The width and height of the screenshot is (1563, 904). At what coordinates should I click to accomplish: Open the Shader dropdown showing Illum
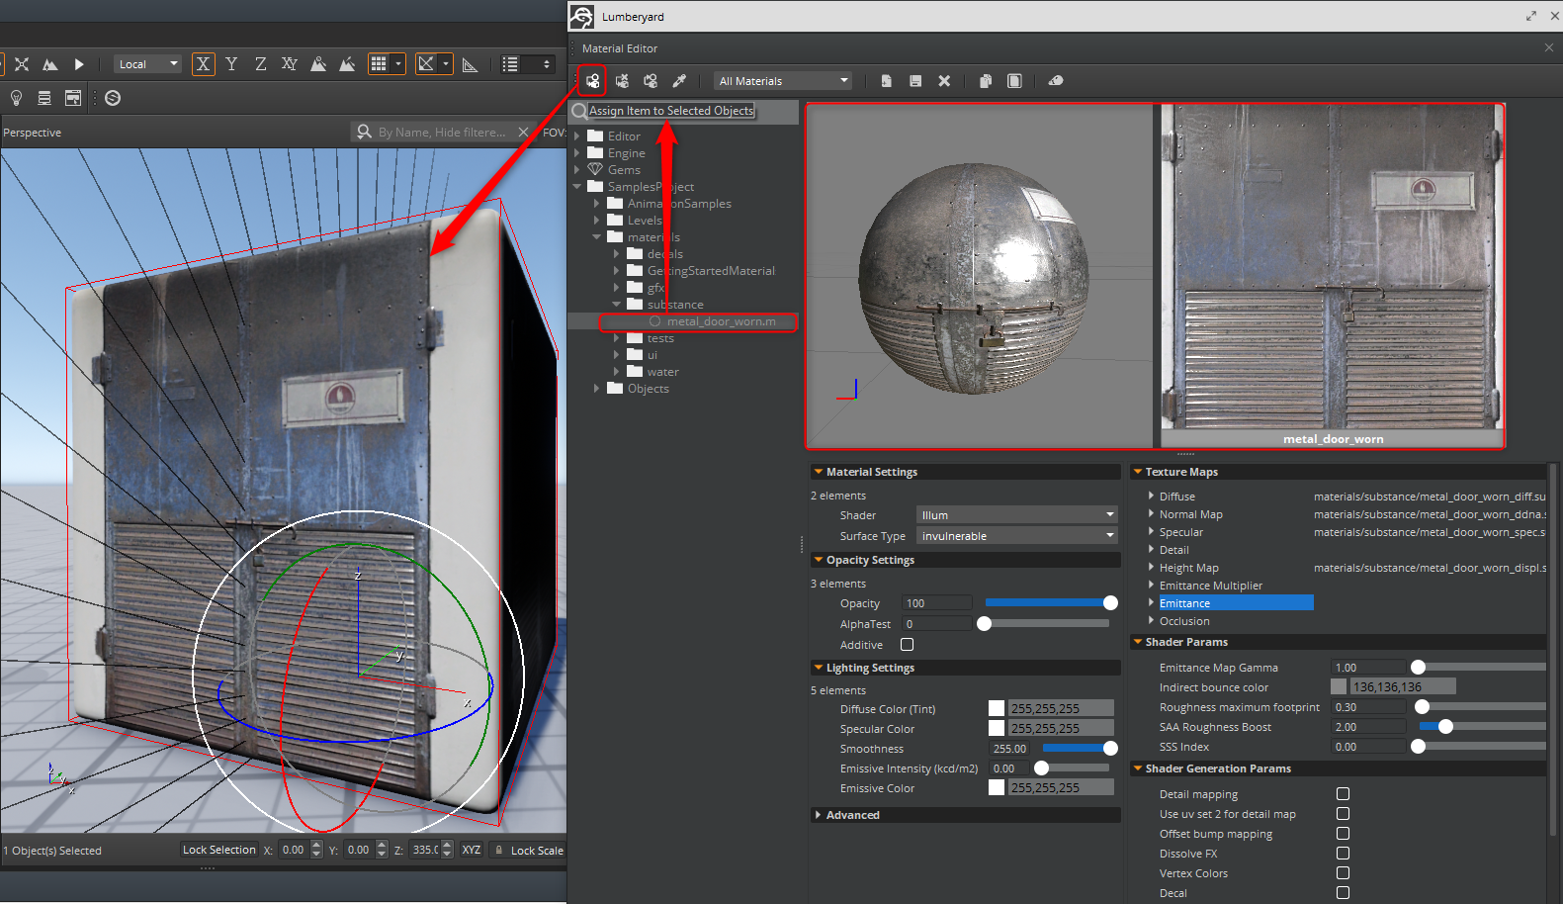pos(1016,515)
